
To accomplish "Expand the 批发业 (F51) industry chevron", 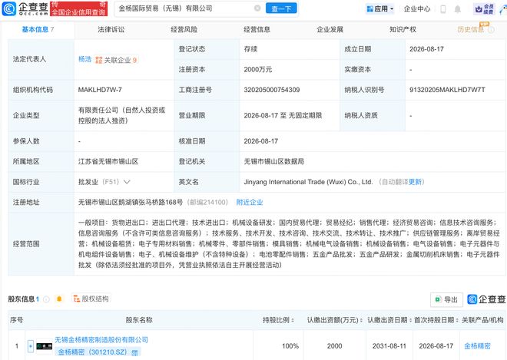I will pos(127,182).
